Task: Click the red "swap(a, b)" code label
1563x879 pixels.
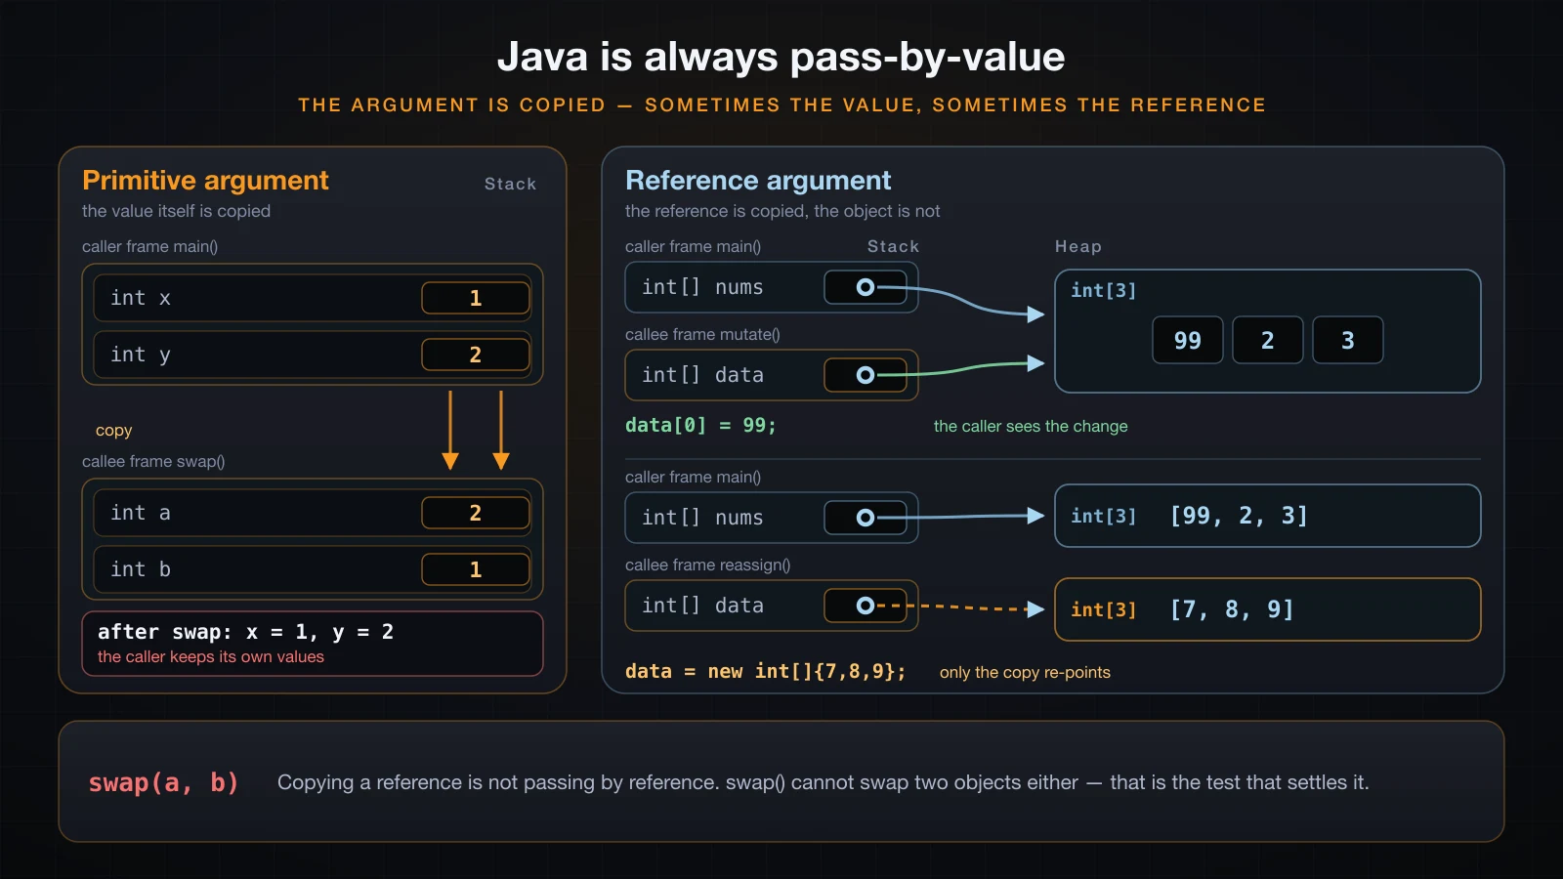Action: (x=163, y=783)
